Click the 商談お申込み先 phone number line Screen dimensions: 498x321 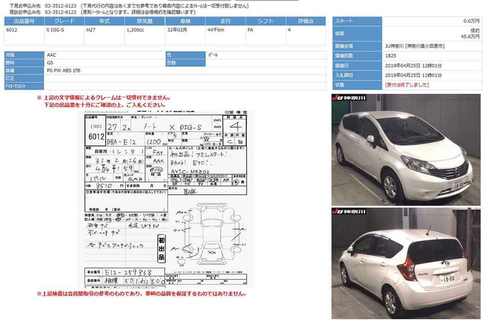coord(103,12)
